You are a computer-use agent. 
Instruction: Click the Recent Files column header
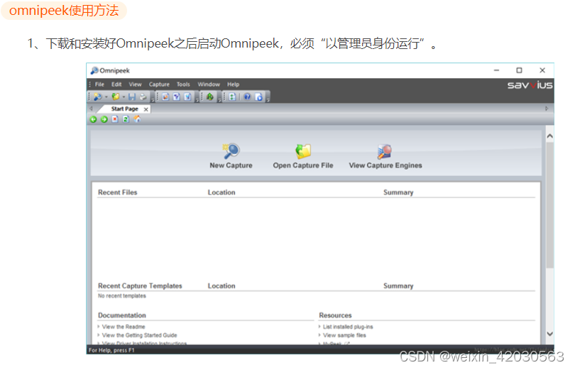[x=117, y=192]
